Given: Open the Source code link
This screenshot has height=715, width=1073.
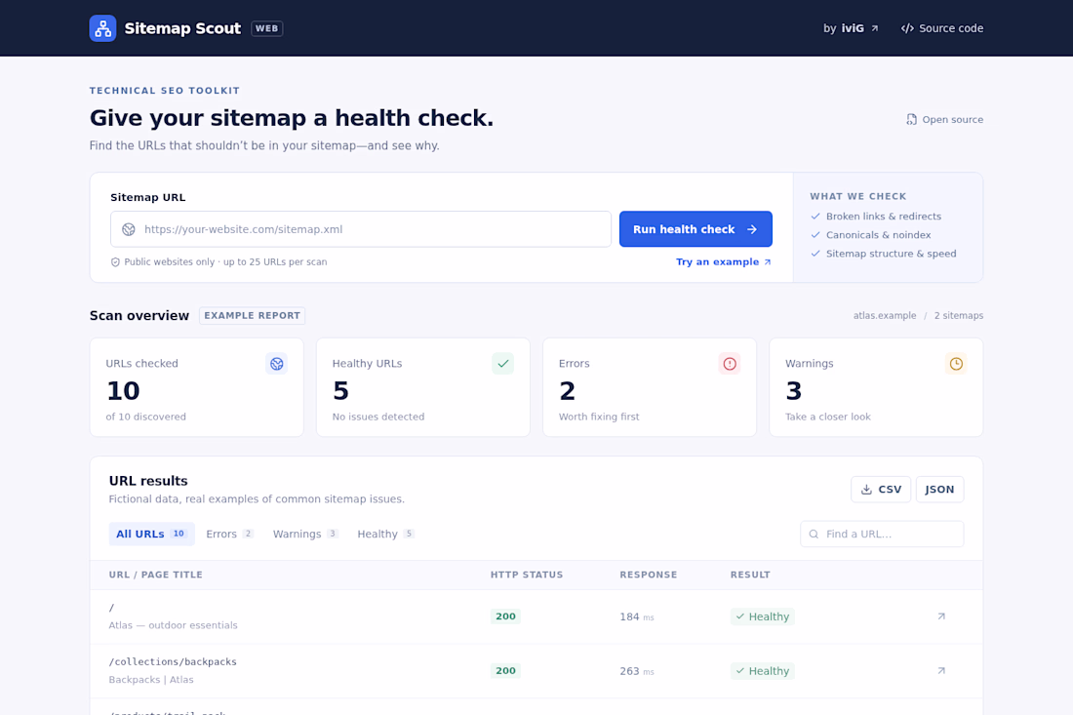Looking at the screenshot, I should tap(942, 28).
